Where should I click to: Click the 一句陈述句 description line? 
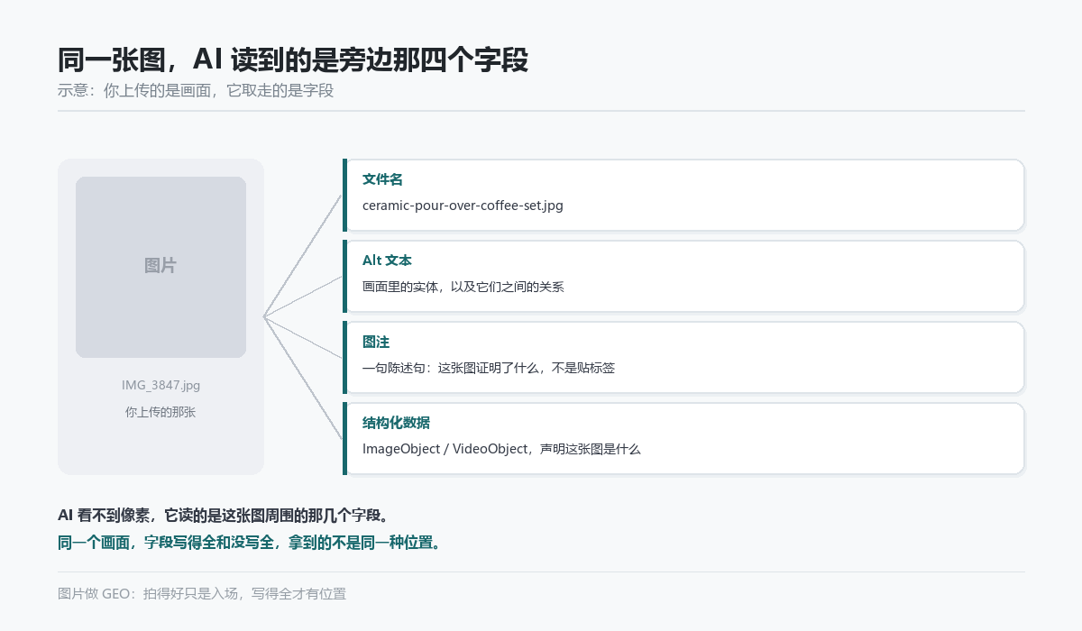click(x=488, y=368)
